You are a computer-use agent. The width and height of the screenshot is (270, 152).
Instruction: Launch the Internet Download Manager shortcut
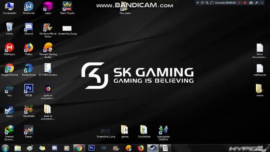click(x=9, y=133)
